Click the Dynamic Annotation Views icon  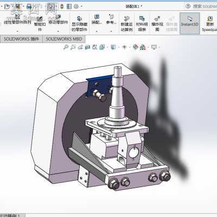(94, 47)
